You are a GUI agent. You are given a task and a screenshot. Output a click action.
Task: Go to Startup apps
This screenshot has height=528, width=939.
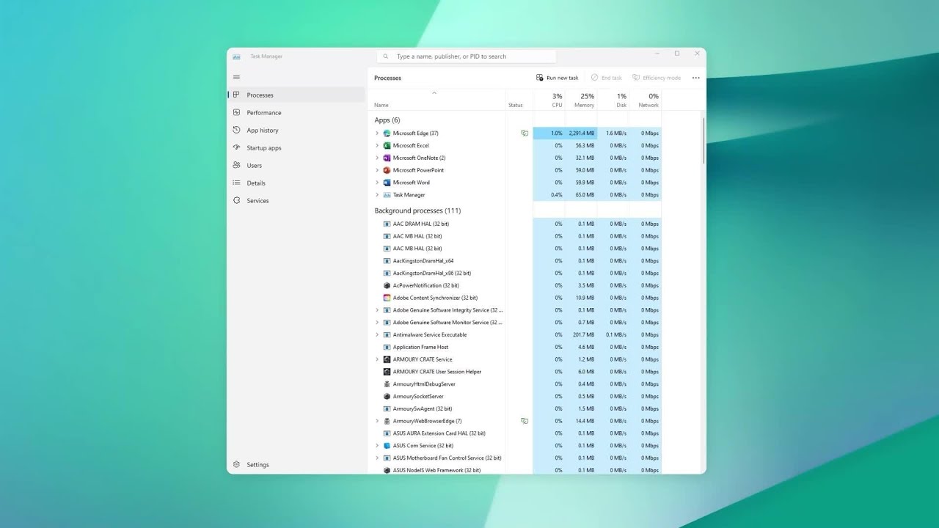click(x=296, y=148)
